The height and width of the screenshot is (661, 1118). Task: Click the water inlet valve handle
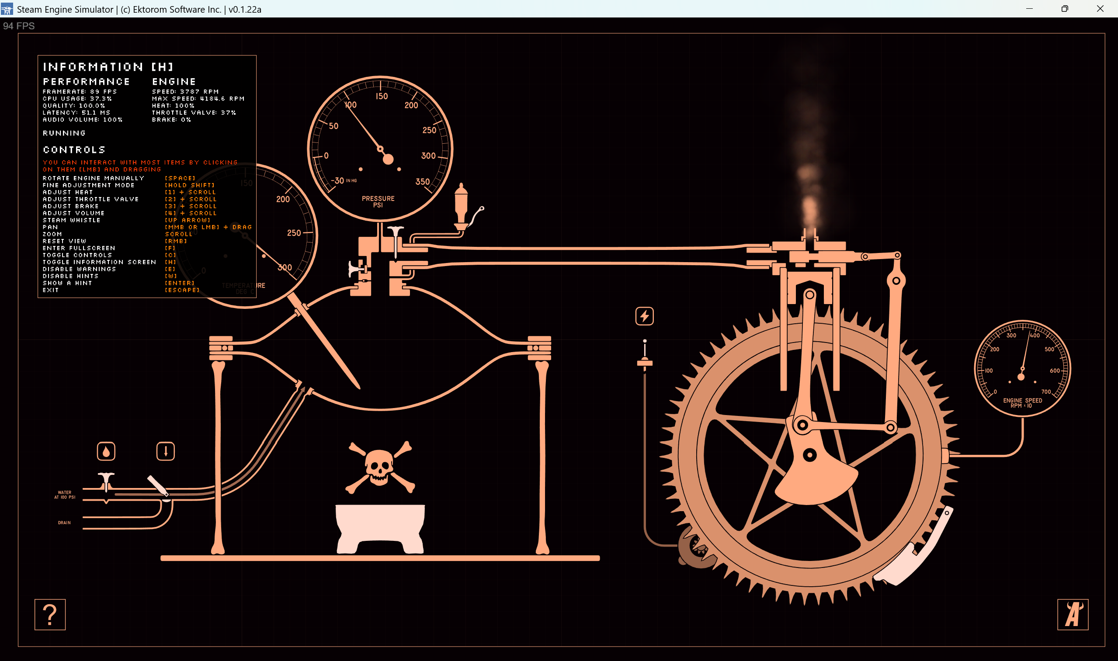coord(106,481)
